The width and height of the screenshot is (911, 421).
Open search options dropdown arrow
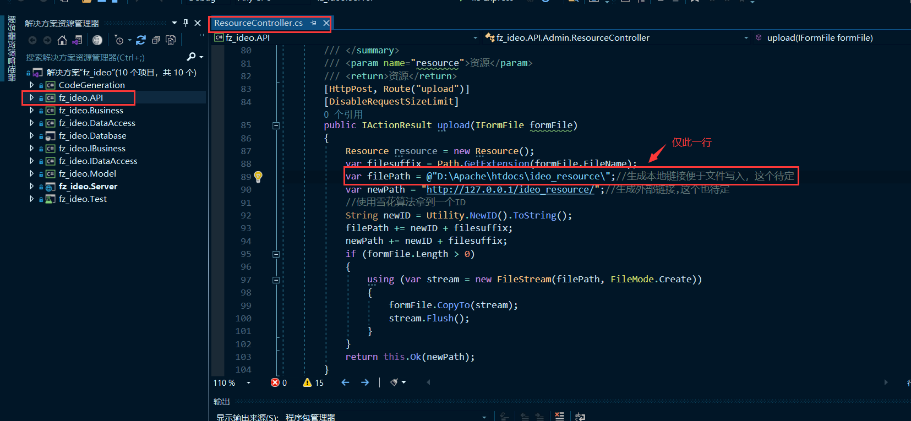[201, 57]
